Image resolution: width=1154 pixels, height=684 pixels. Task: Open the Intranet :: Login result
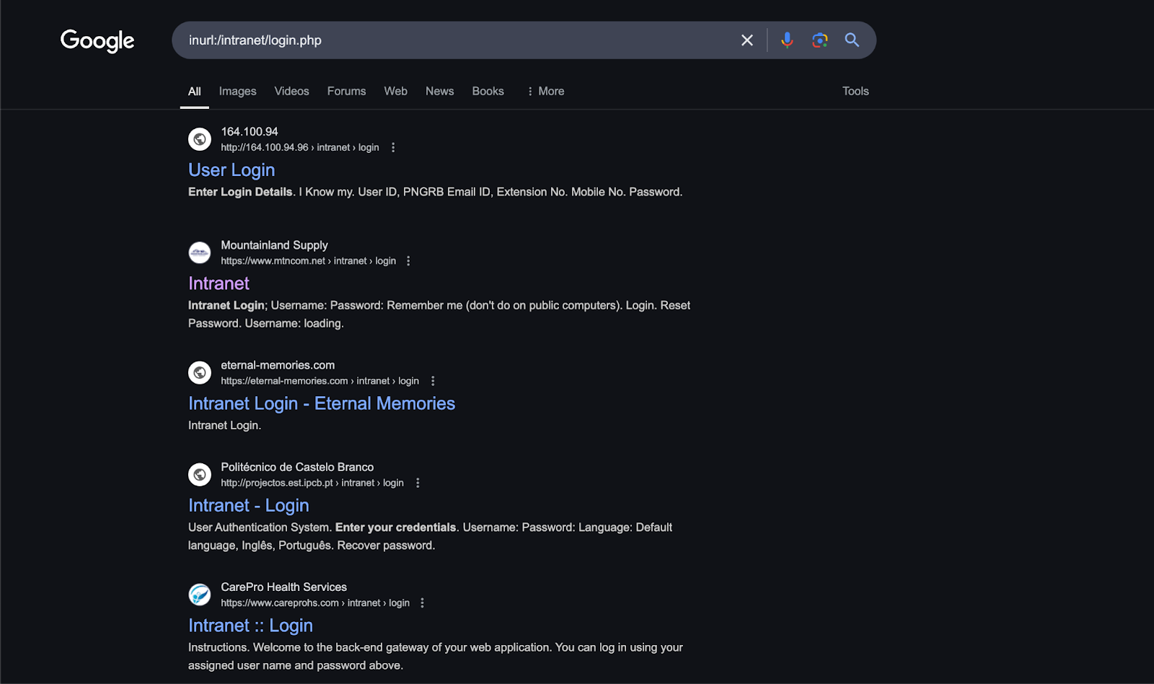pos(250,626)
